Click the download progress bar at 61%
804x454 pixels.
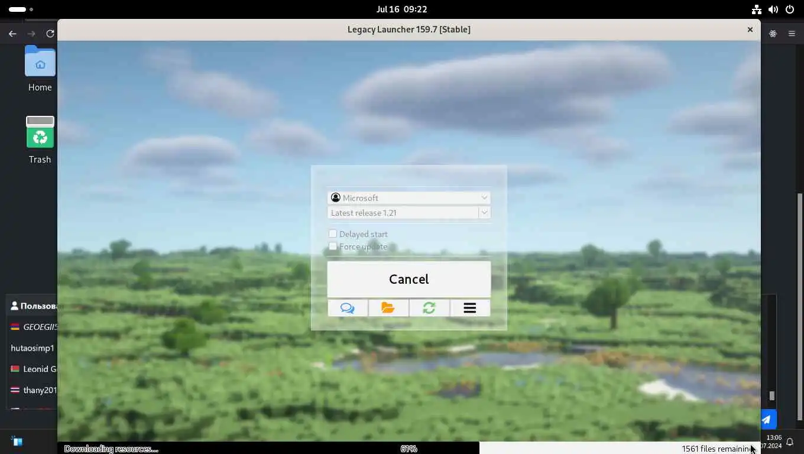tap(409, 449)
